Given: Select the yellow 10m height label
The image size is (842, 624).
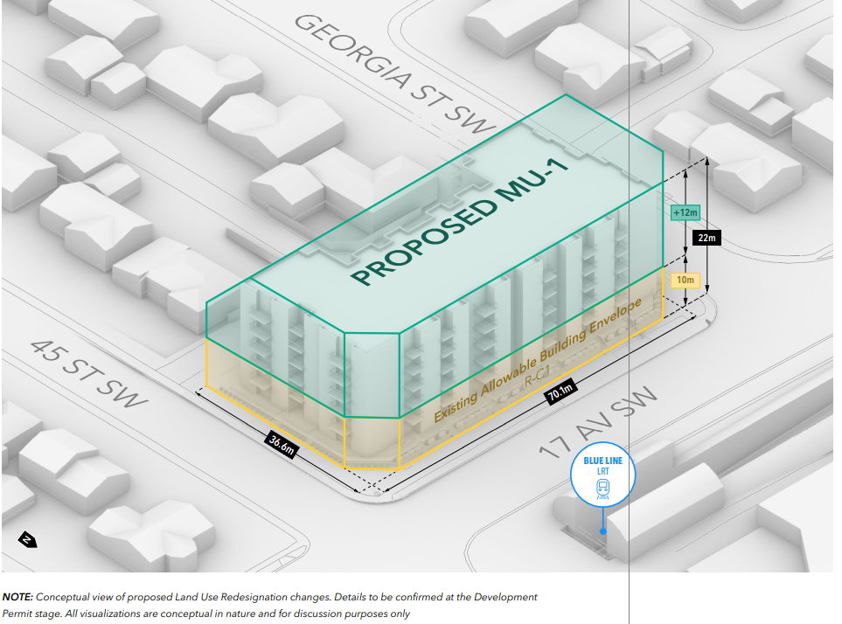Looking at the screenshot, I should point(685,280).
